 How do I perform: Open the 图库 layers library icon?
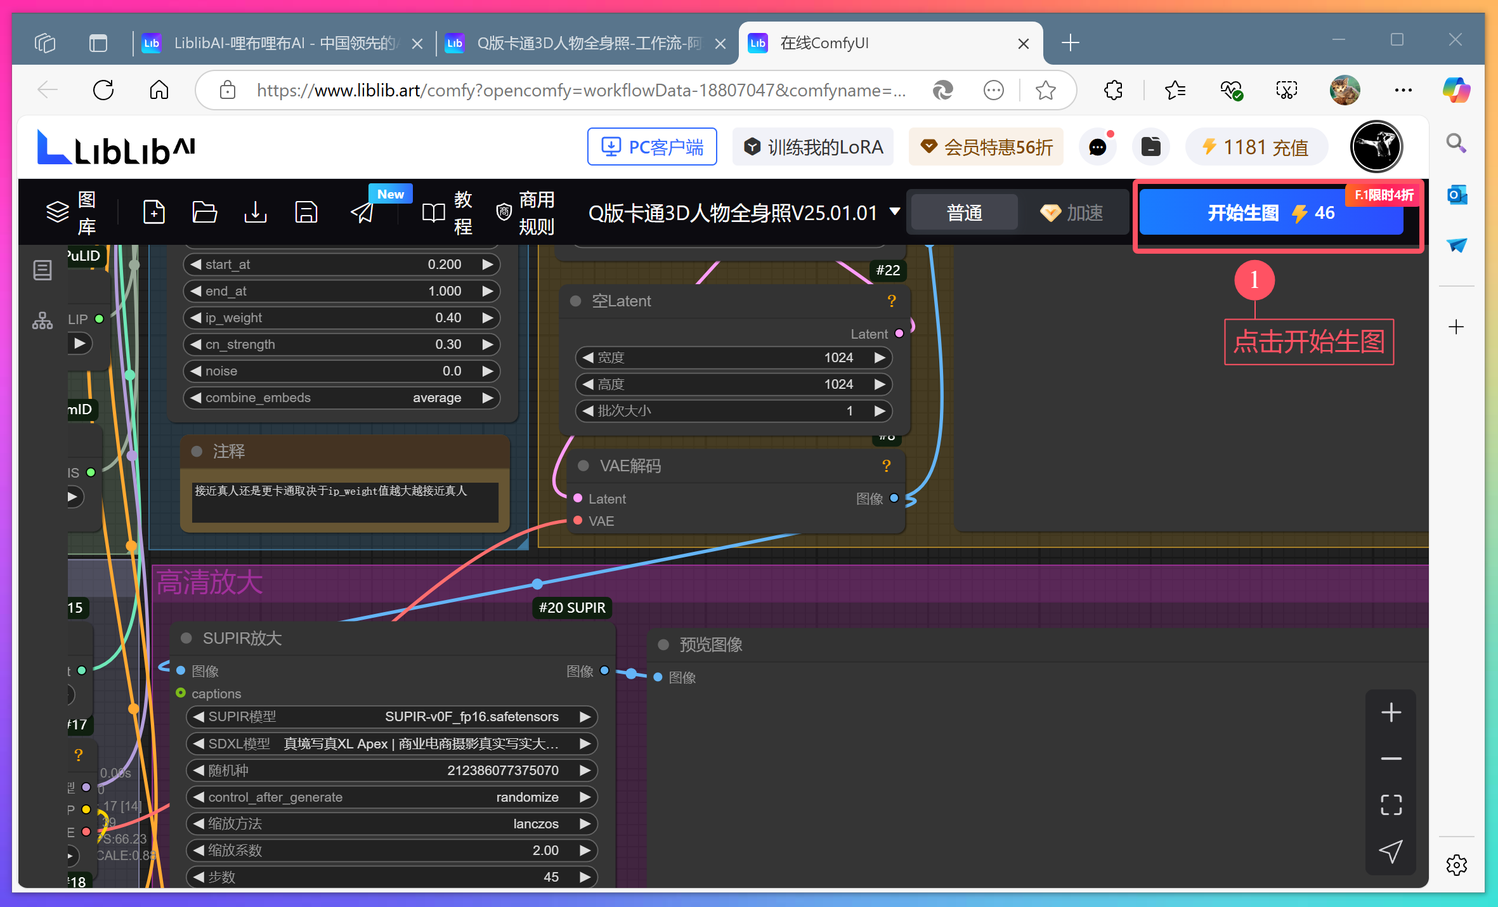58,212
